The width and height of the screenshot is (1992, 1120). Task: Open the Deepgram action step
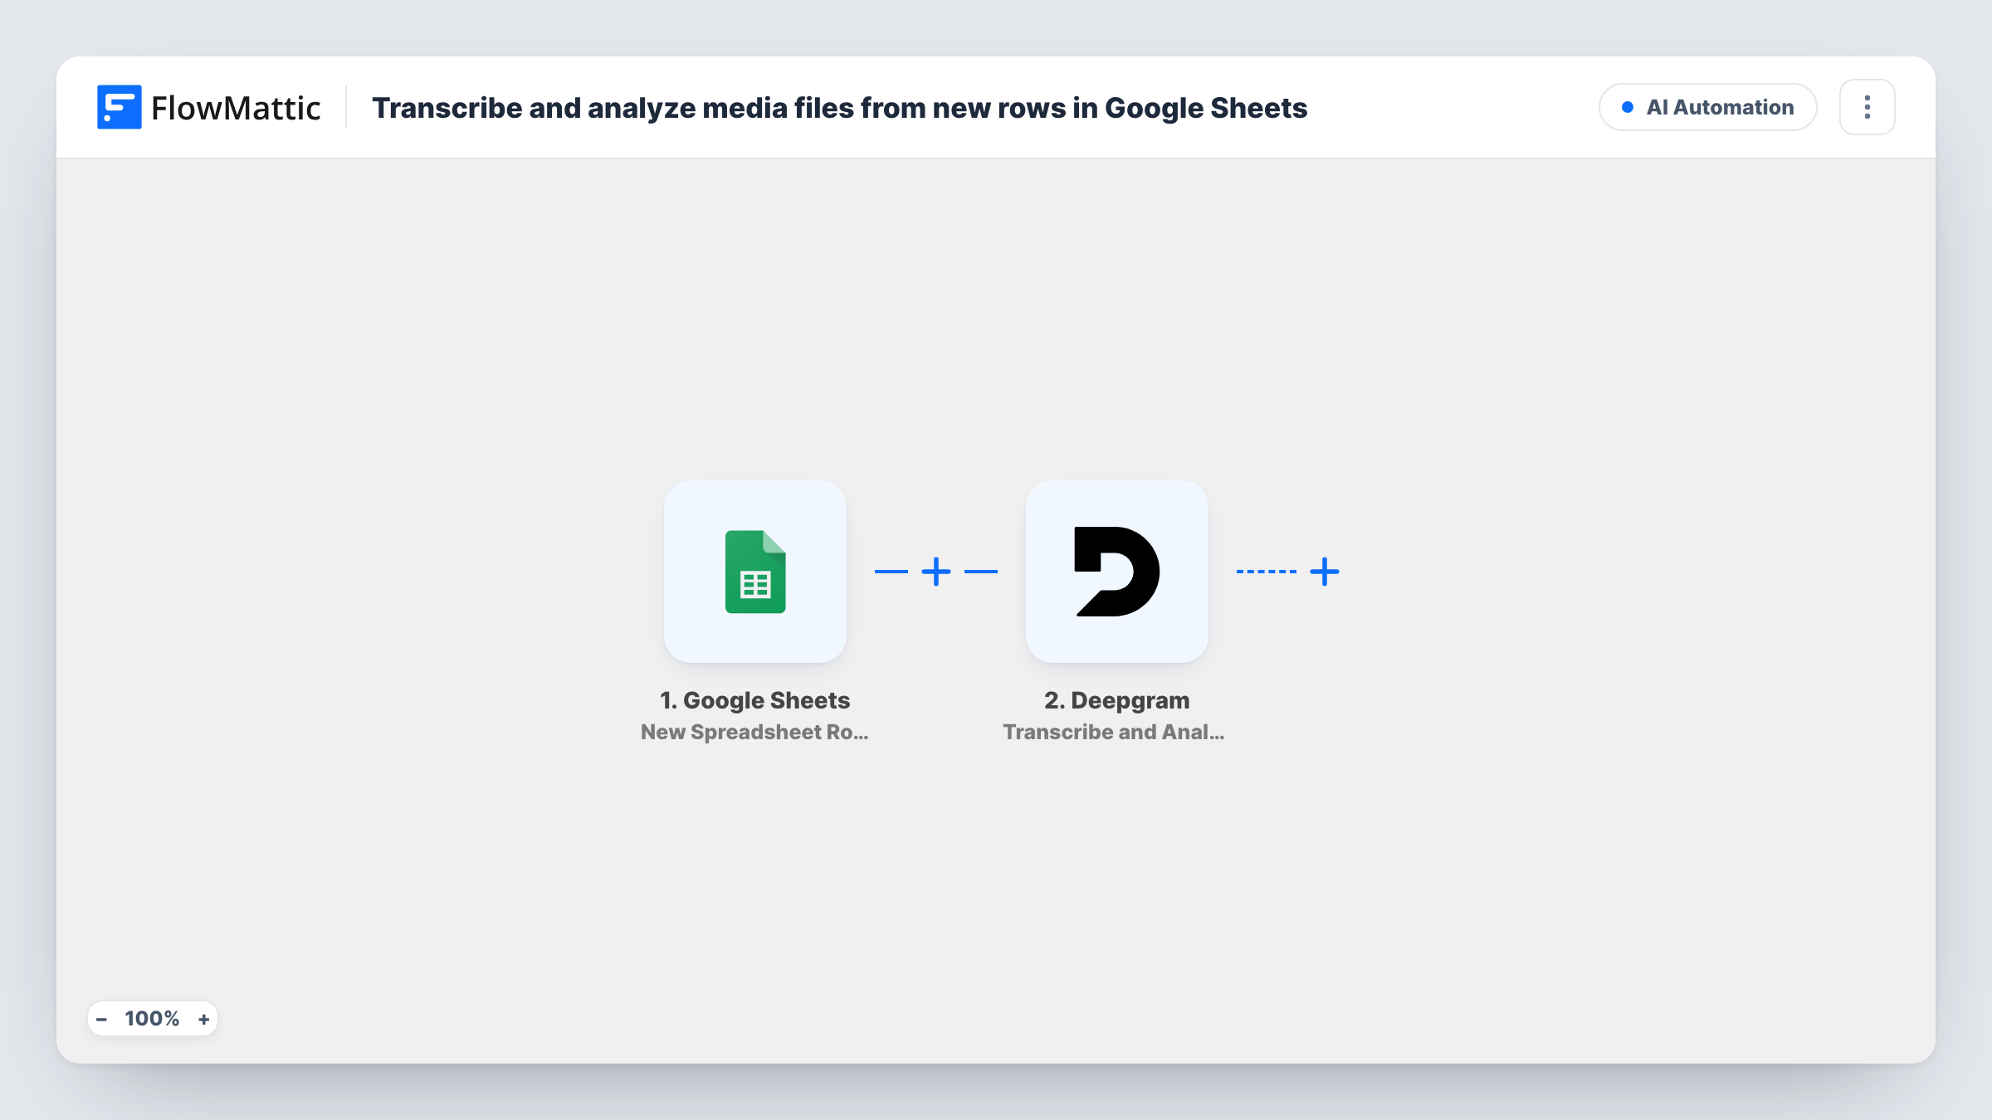1117,572
